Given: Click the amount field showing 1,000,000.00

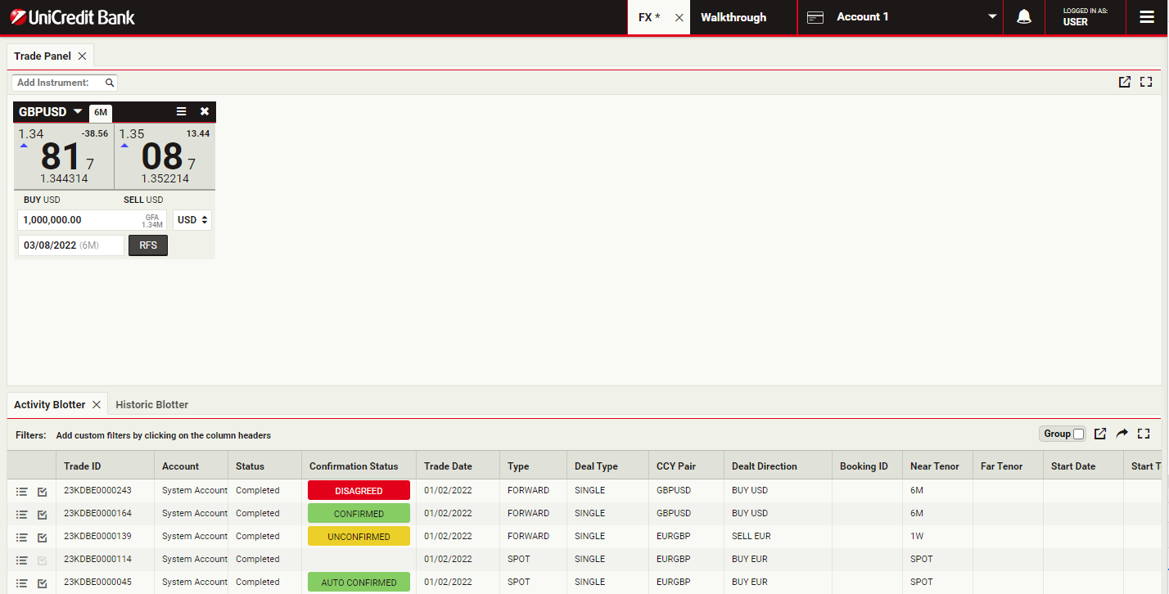Looking at the screenshot, I should click(x=78, y=220).
